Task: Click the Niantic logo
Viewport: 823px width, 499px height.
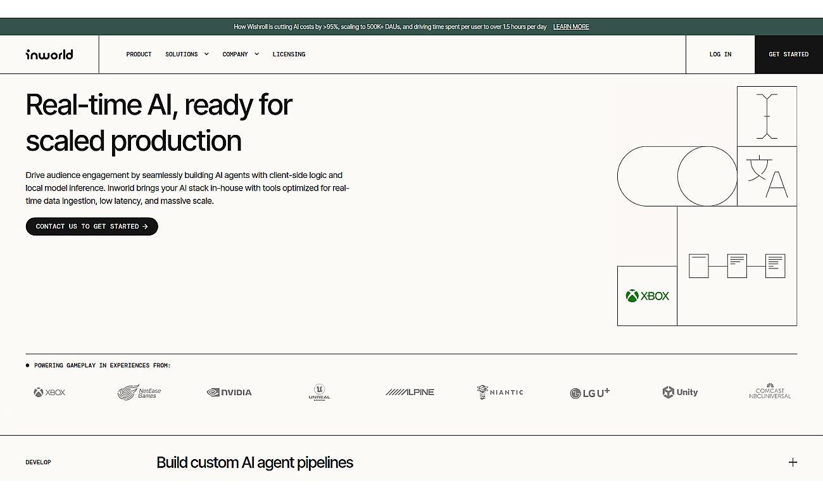Action: click(500, 392)
